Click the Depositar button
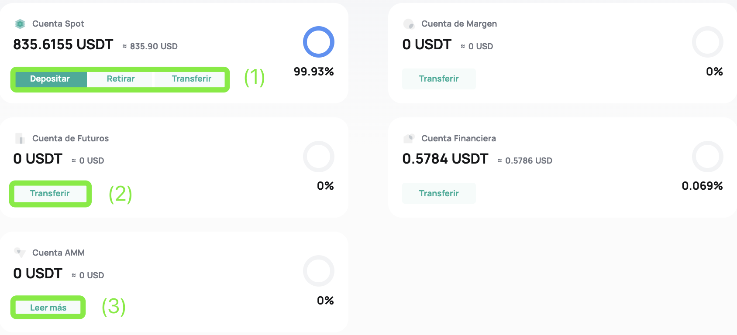737x335 pixels. tap(50, 79)
